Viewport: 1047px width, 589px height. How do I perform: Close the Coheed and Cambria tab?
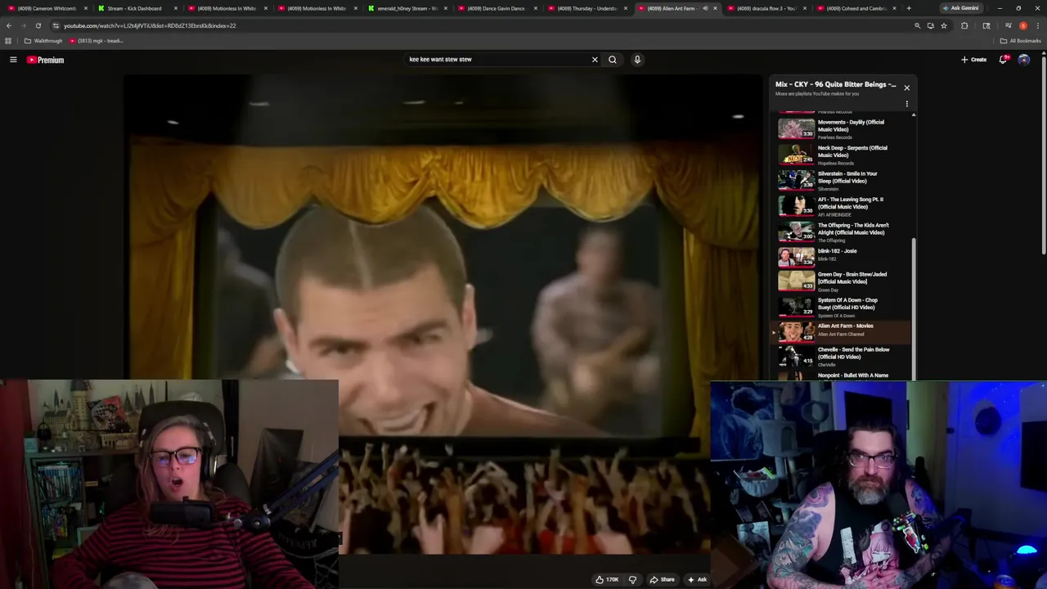tap(896, 8)
